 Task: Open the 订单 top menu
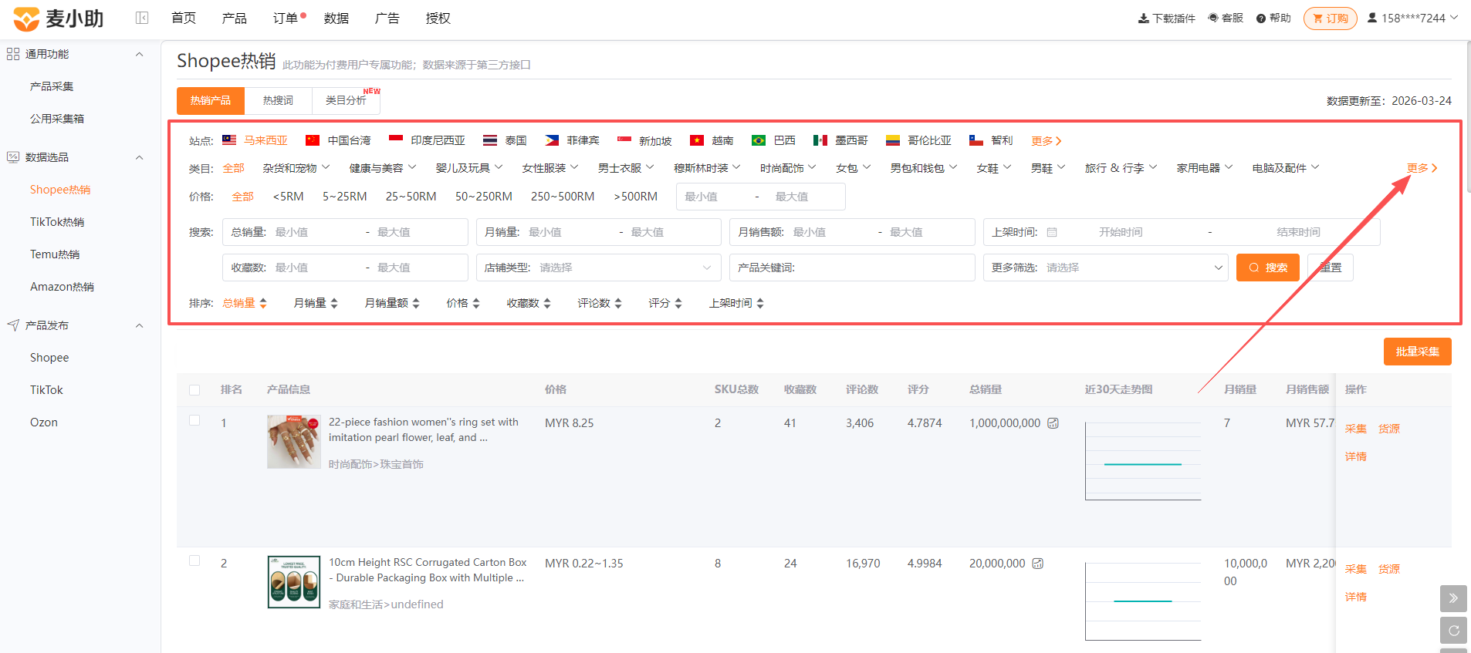tap(286, 18)
